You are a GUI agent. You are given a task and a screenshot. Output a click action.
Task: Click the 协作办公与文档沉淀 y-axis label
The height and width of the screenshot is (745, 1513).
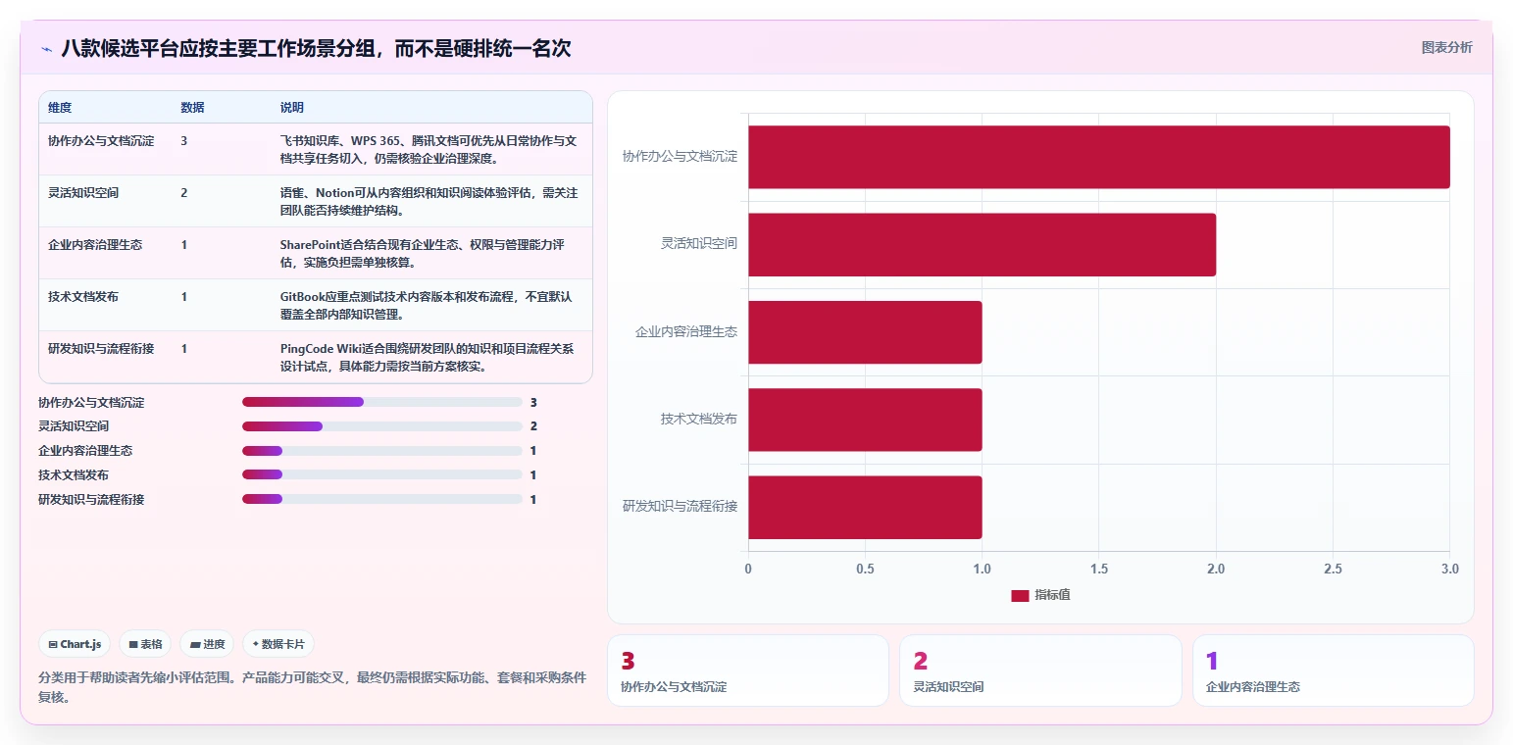[680, 156]
